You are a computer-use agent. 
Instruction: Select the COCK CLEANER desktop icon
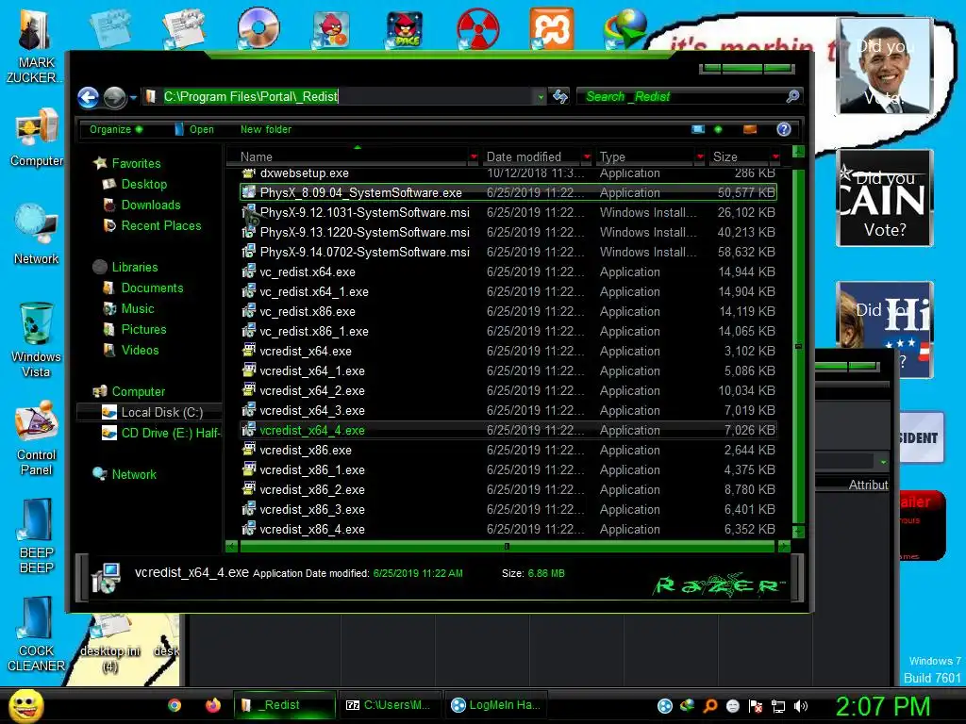[37, 634]
